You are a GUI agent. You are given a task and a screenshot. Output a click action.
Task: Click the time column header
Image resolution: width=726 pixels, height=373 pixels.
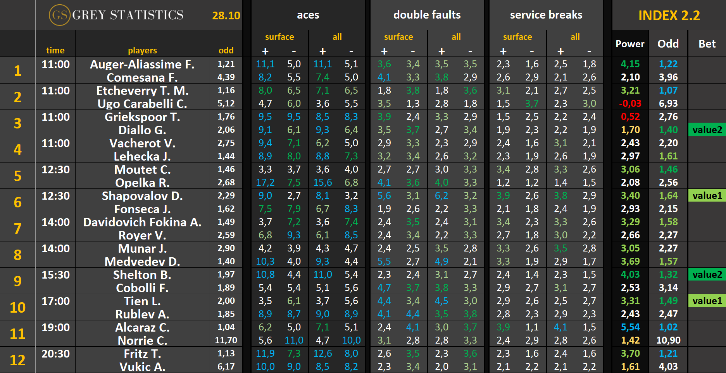tap(55, 50)
